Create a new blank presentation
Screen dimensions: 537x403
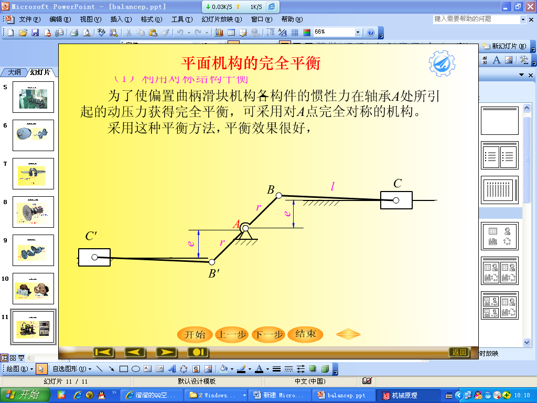10,33
